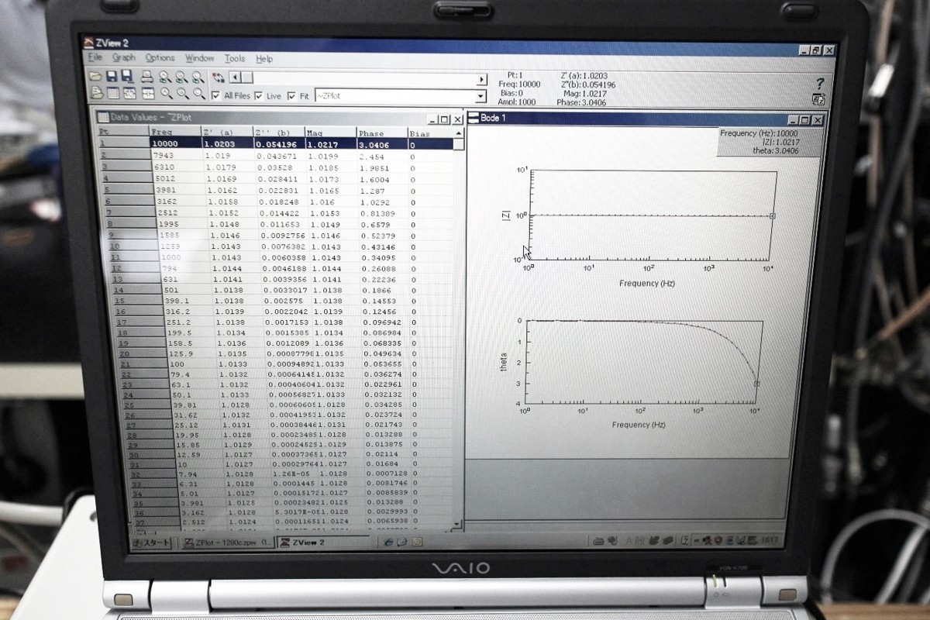Viewport: 930px width, 620px height.
Task: Open the ~ZPlot file dropdown
Action: click(480, 97)
